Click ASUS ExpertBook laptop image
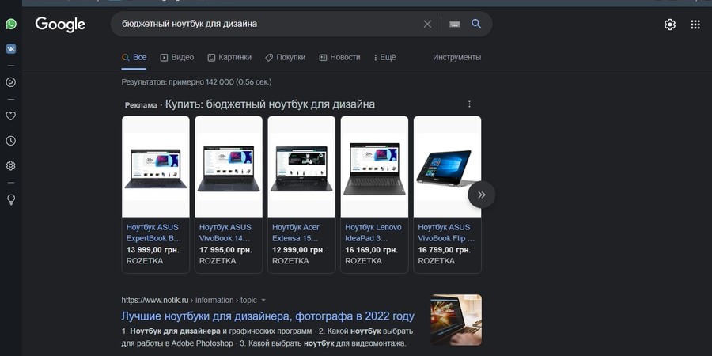The image size is (712, 356). [156, 167]
